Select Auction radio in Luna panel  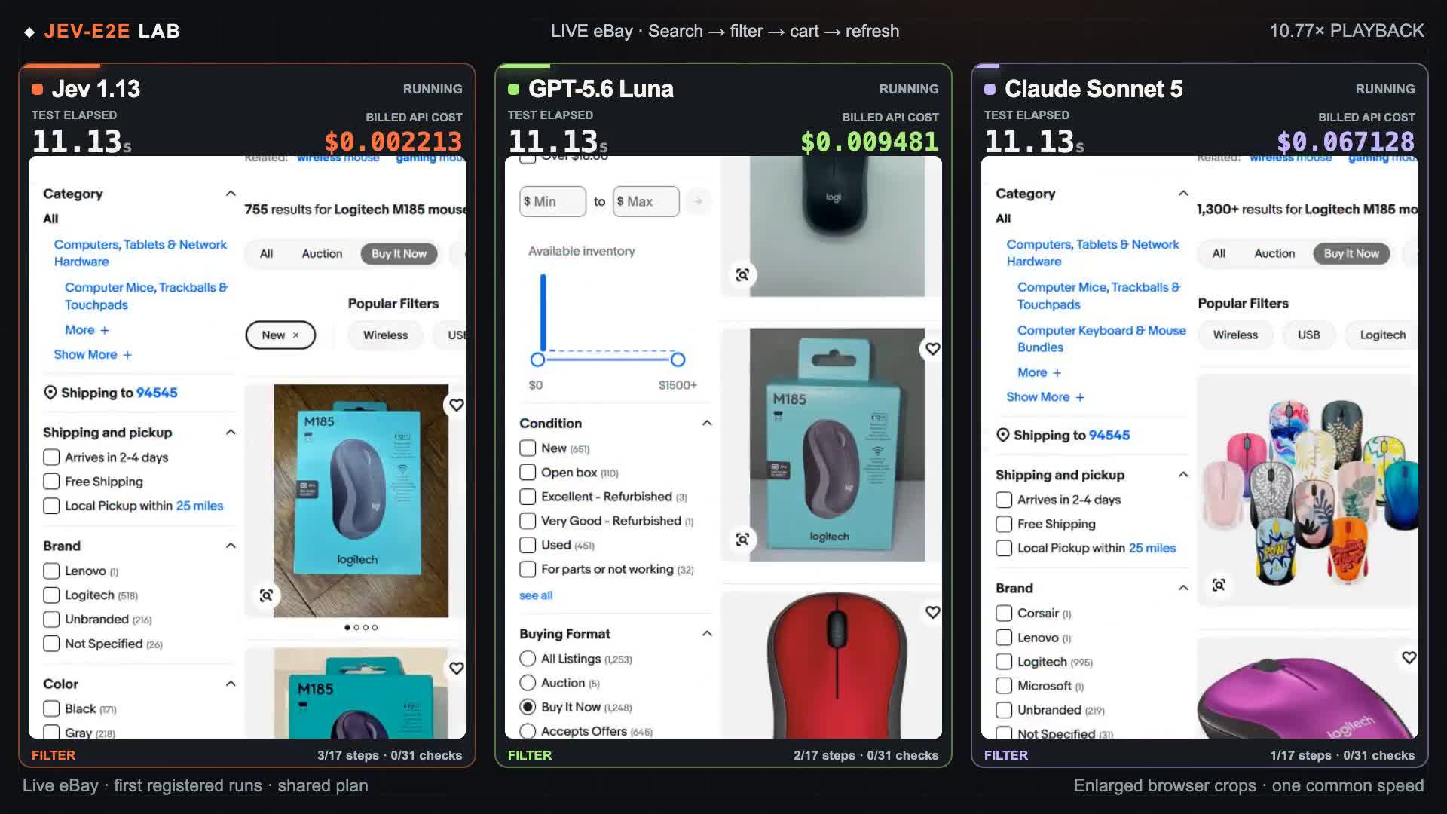coord(528,683)
